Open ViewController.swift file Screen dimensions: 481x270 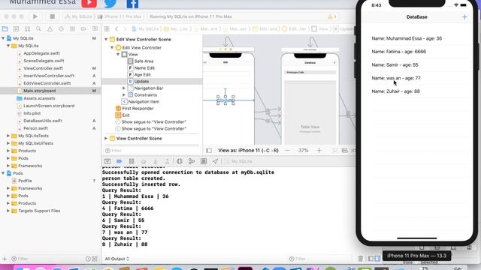(x=43, y=68)
